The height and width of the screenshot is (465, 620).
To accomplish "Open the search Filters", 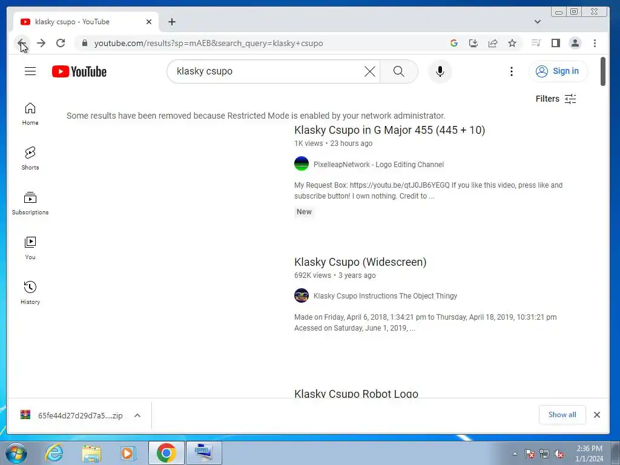I will [x=556, y=99].
